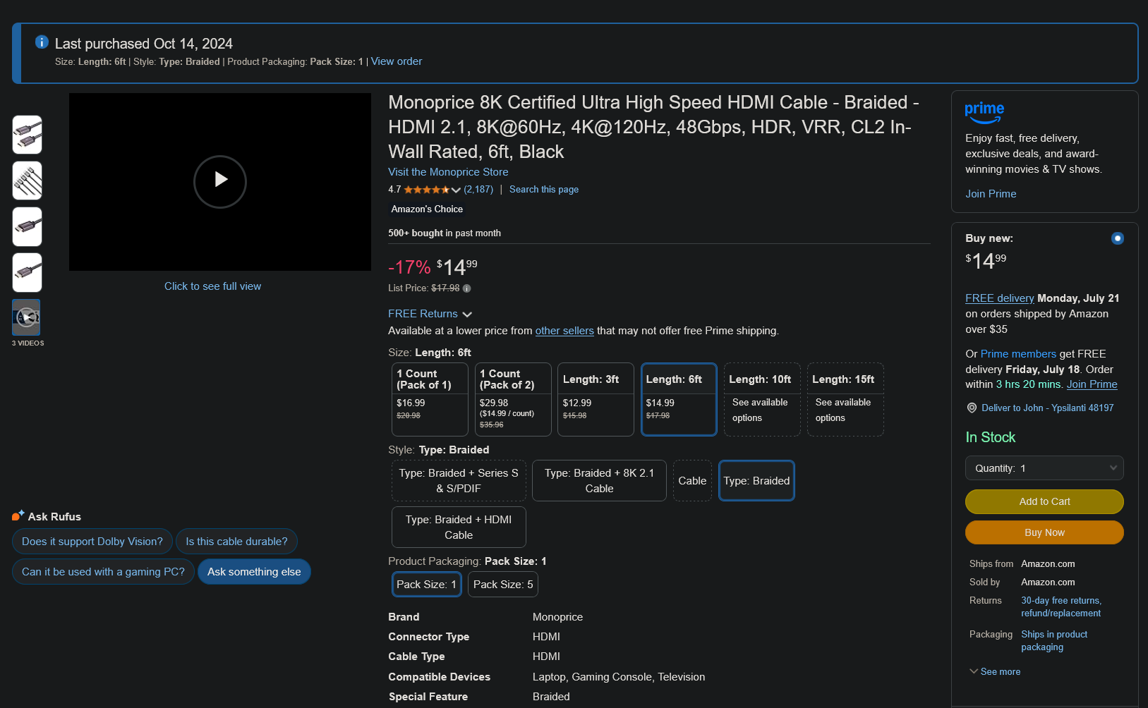Open the FREE delivery link

pyautogui.click(x=999, y=298)
